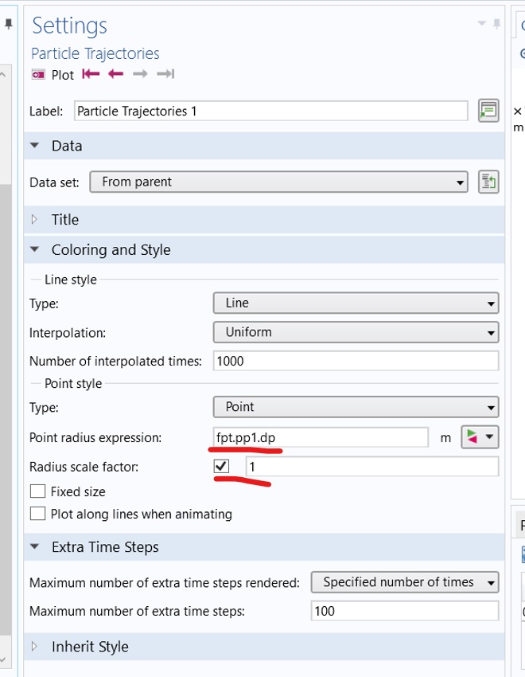This screenshot has height=677, width=525.
Task: Enable Plot along lines when animating
Action: pyautogui.click(x=37, y=515)
